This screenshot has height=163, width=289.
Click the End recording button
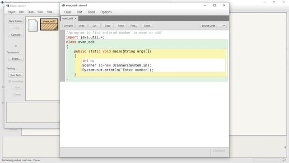(x=17, y=87)
